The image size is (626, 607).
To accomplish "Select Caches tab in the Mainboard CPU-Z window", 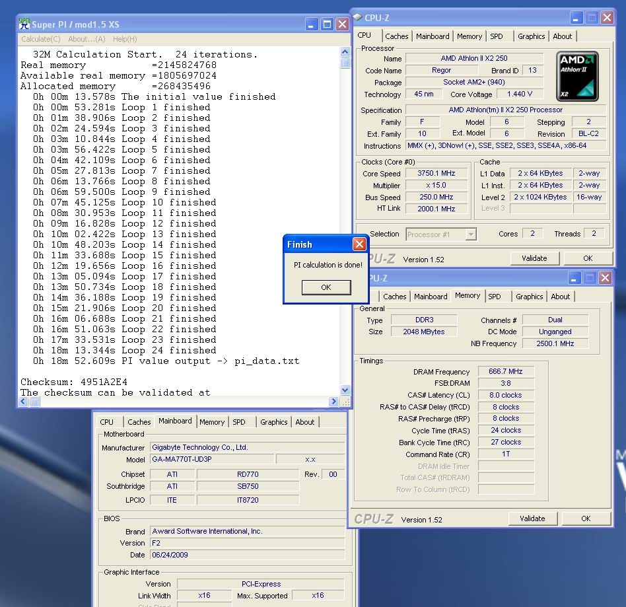I will [139, 422].
